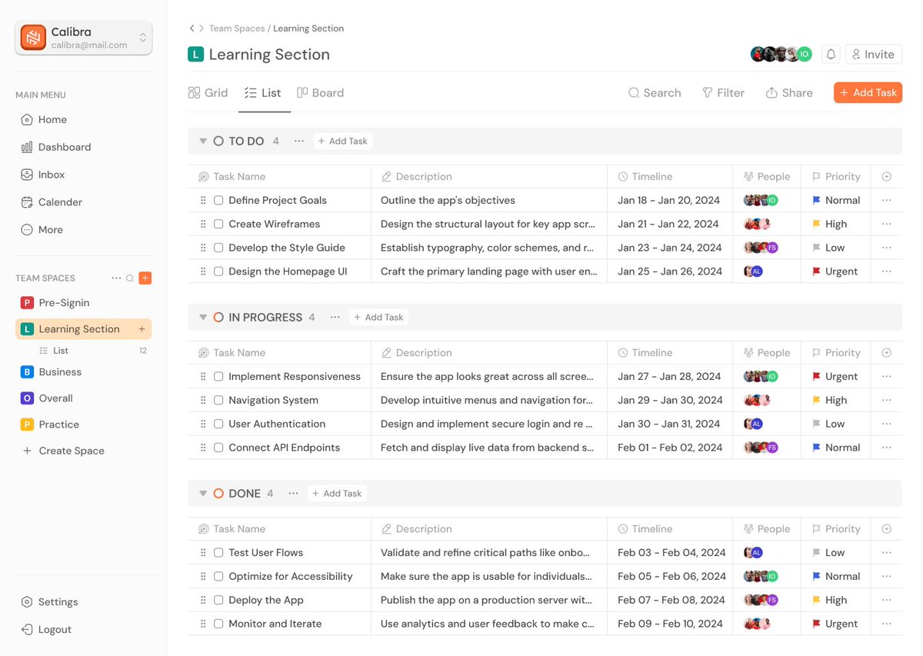Click the red Add Task button

868,92
